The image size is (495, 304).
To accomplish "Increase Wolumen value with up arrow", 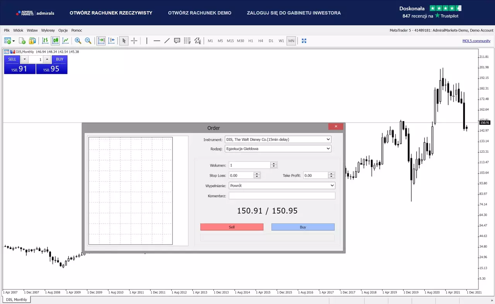I will point(274,163).
